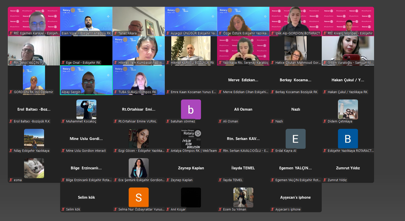
Task: Click esma's cat profile picture
Action: click(x=34, y=168)
